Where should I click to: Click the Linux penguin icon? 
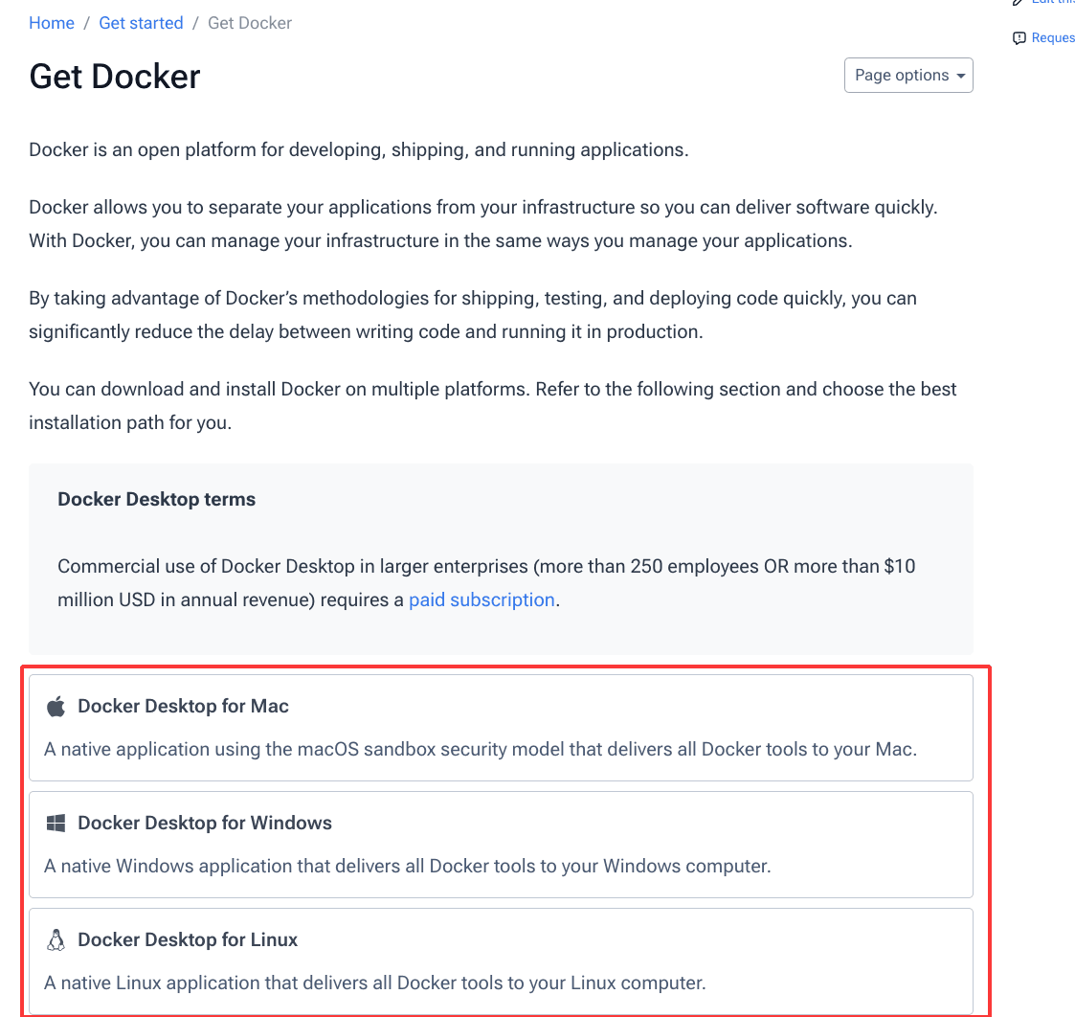coord(56,940)
